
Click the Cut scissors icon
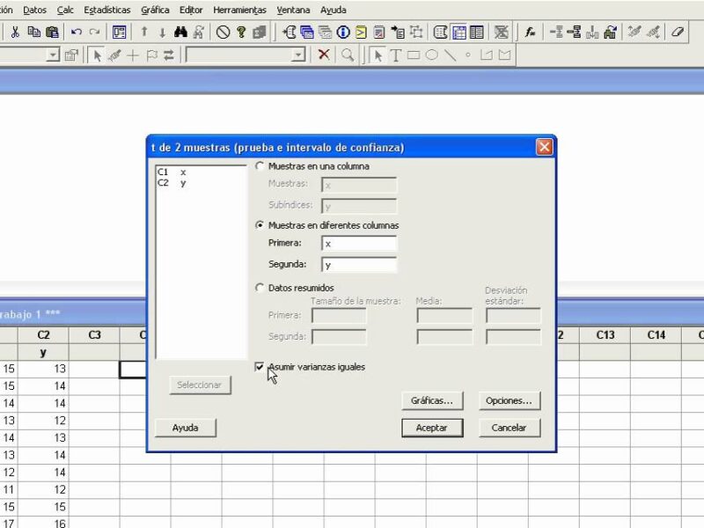(x=15, y=32)
